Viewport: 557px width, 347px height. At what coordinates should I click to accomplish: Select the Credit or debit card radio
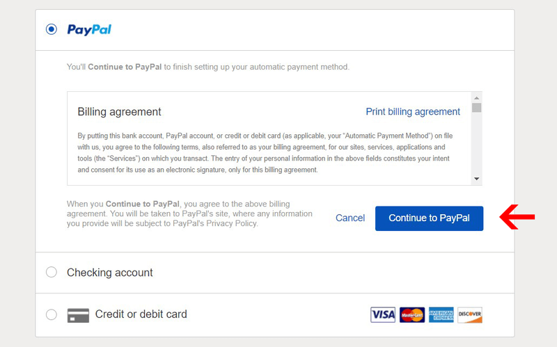pos(52,314)
